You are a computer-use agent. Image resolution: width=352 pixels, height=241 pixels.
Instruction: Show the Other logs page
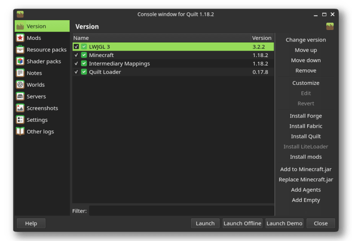[x=42, y=132]
